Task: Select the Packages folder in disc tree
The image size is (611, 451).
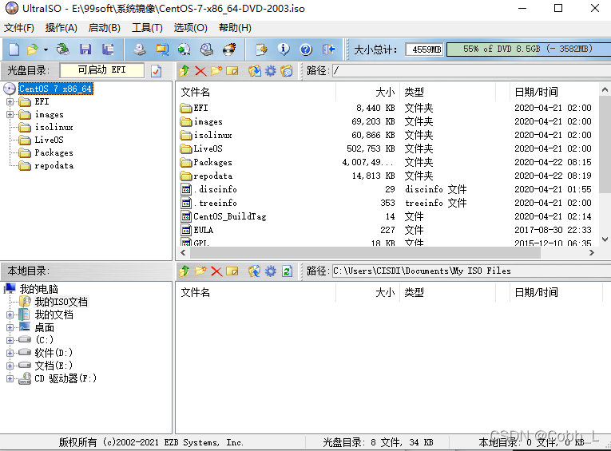Action: coord(54,152)
